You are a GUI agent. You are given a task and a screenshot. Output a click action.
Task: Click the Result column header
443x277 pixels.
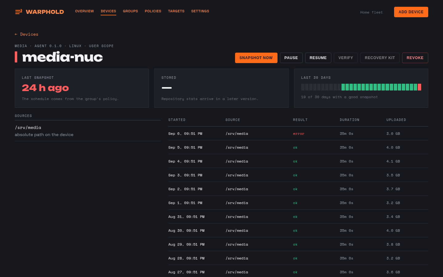tap(300, 120)
